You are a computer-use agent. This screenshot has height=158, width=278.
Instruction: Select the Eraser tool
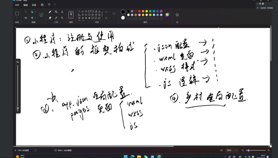(50, 18)
